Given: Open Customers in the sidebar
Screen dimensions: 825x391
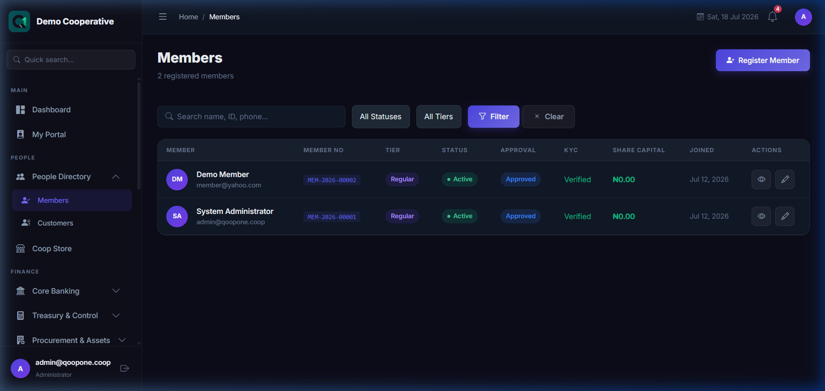Looking at the screenshot, I should coord(72,223).
